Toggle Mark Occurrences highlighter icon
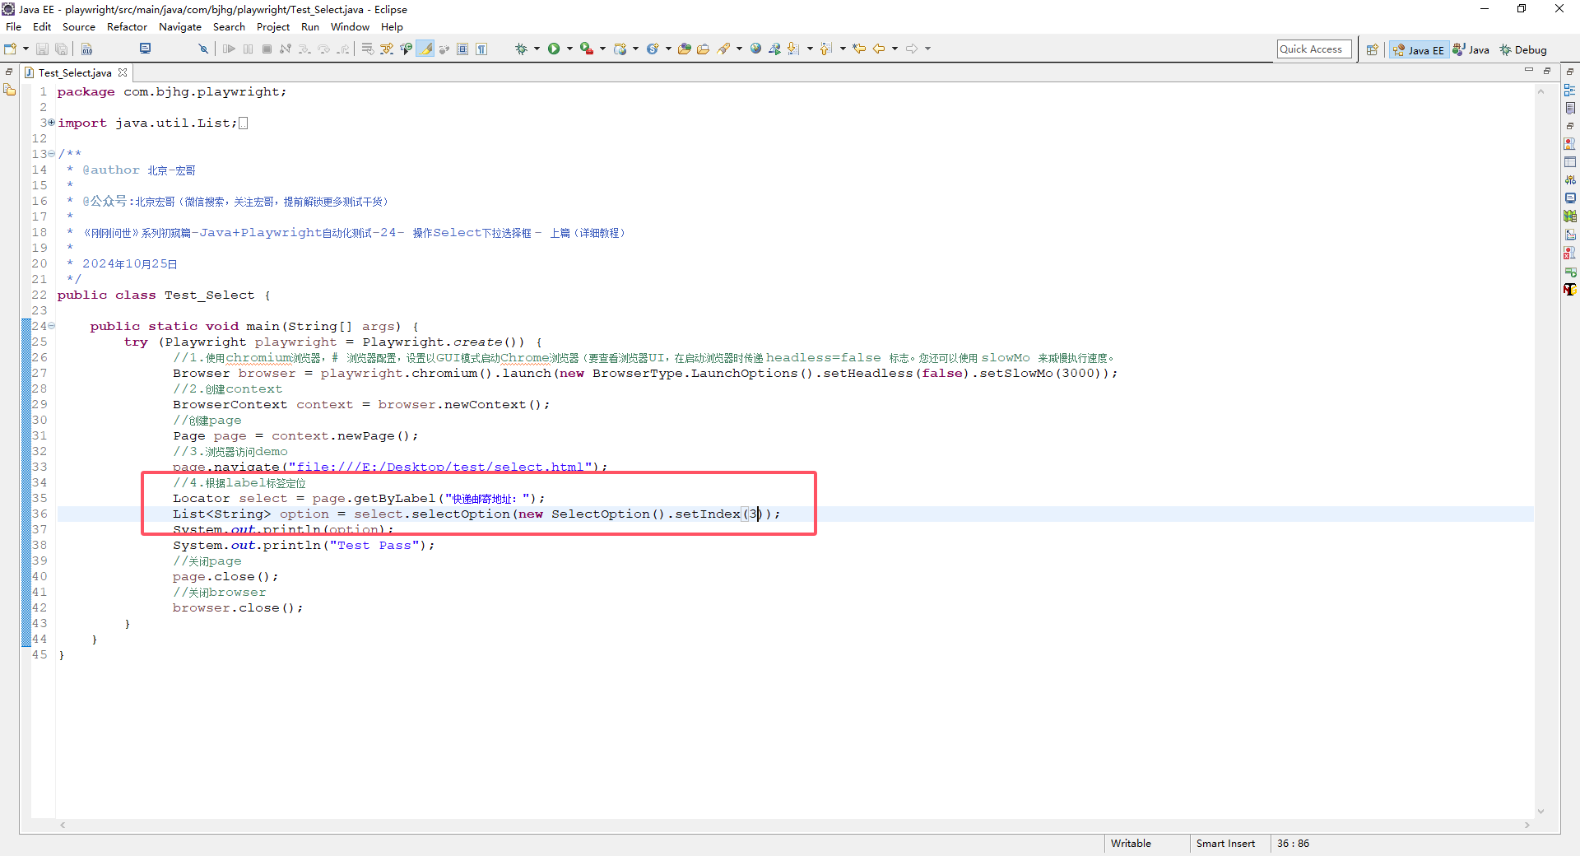1580x856 pixels. (x=425, y=49)
